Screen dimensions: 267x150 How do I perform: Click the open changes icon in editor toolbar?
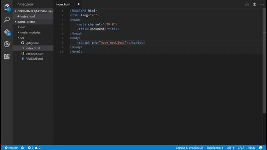click(247, 5)
